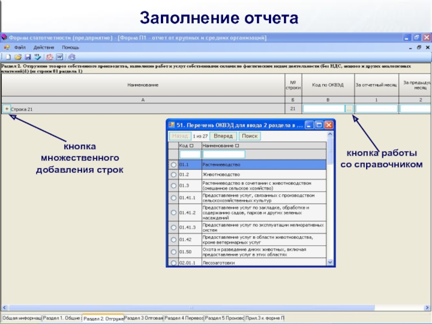Click the horizontal scrollbar left arrow
Image resolution: width=432 pixels, height=324 pixels.
click(x=4, y=307)
